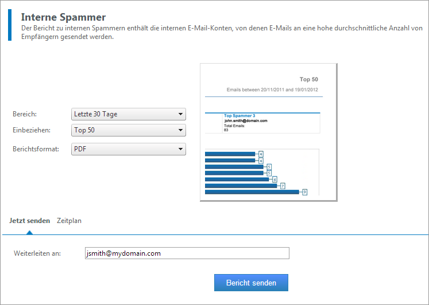The image size is (429, 305).
Task: Click the chart bar value label 7
Action: pyautogui.click(x=283, y=186)
